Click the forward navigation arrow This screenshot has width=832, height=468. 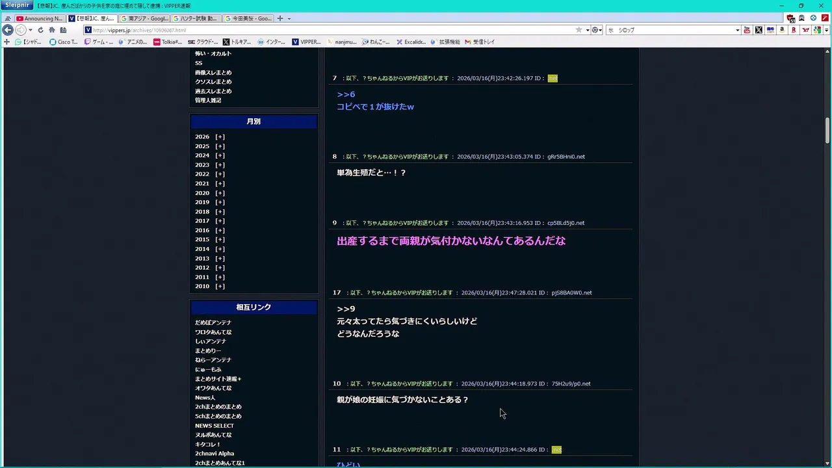(x=20, y=30)
